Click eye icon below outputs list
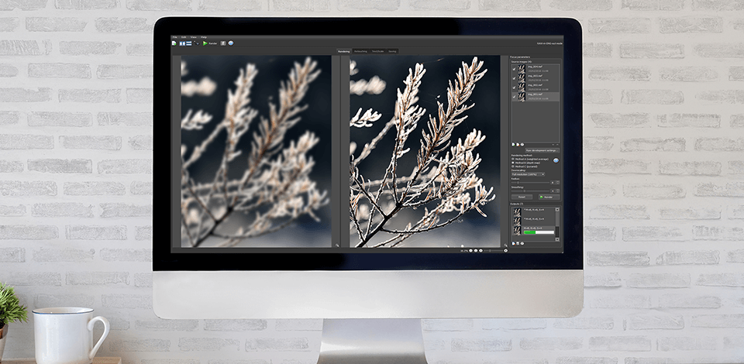 tap(522, 243)
